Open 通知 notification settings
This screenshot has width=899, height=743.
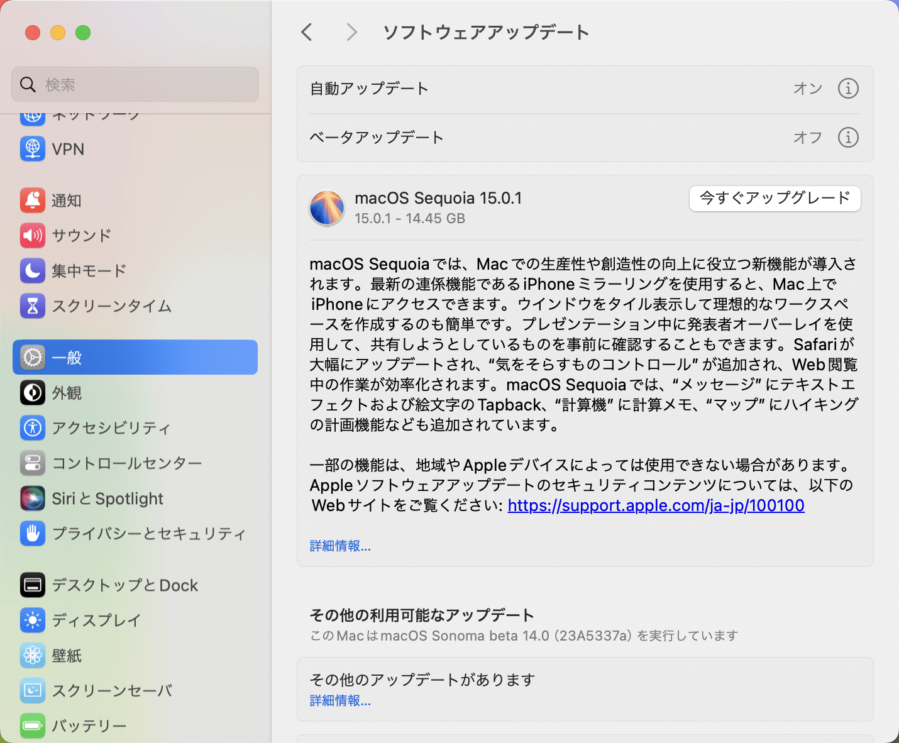67,201
